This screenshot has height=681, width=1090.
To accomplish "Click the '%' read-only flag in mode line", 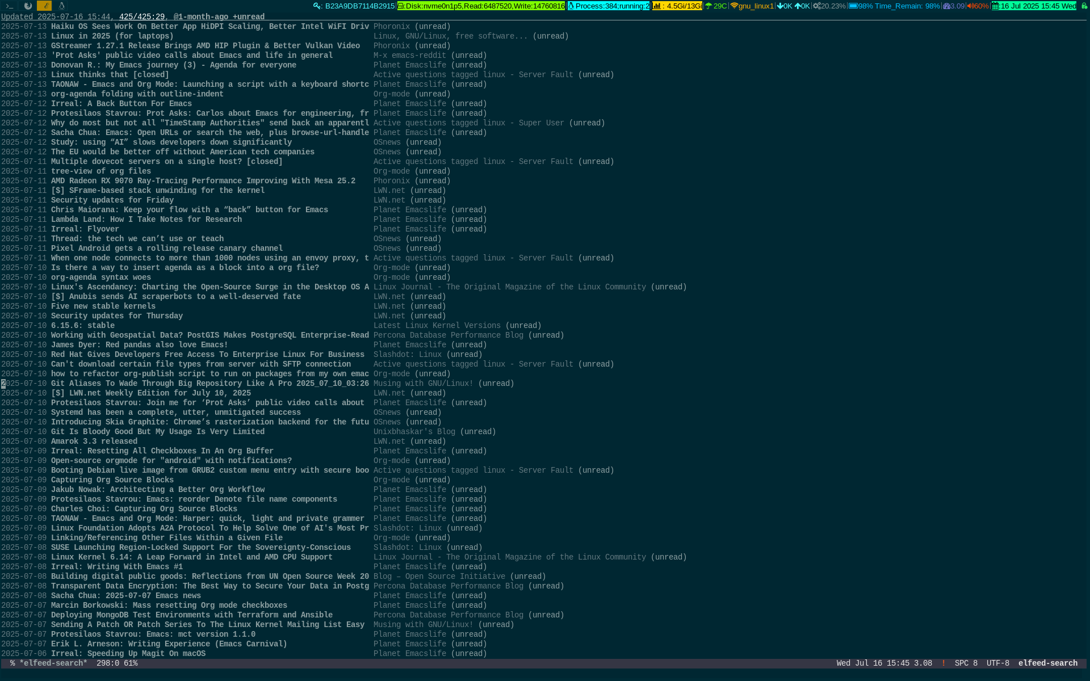I will [x=12, y=663].
